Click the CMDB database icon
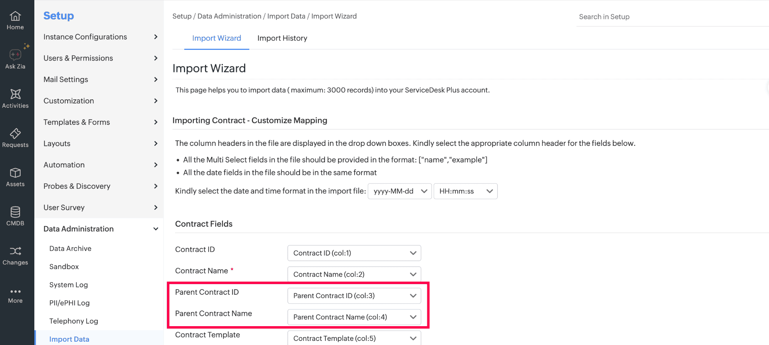769x345 pixels. click(15, 212)
